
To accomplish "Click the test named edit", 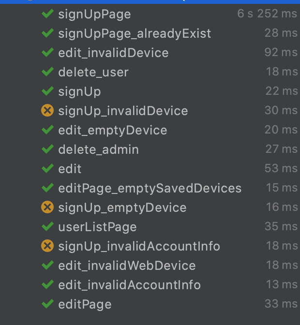I will pyautogui.click(x=70, y=169).
